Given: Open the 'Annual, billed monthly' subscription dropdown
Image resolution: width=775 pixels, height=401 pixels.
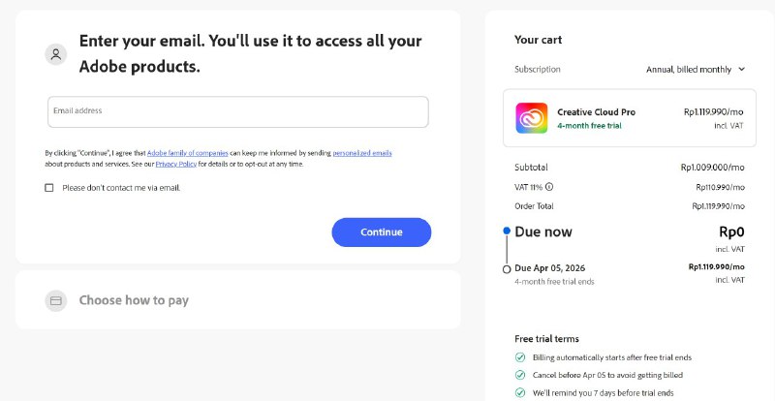Looking at the screenshot, I should (x=696, y=70).
